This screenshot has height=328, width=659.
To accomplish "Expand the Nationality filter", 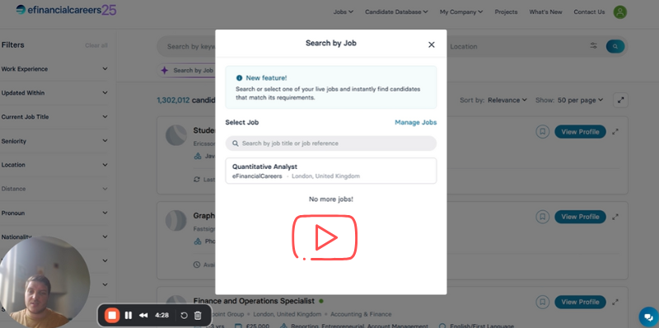I will 54,237.
